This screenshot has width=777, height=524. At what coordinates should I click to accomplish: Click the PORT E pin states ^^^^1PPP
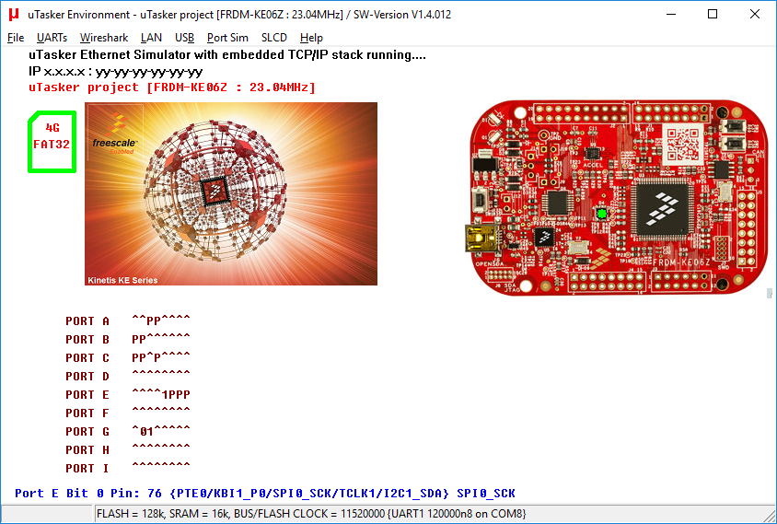click(161, 394)
